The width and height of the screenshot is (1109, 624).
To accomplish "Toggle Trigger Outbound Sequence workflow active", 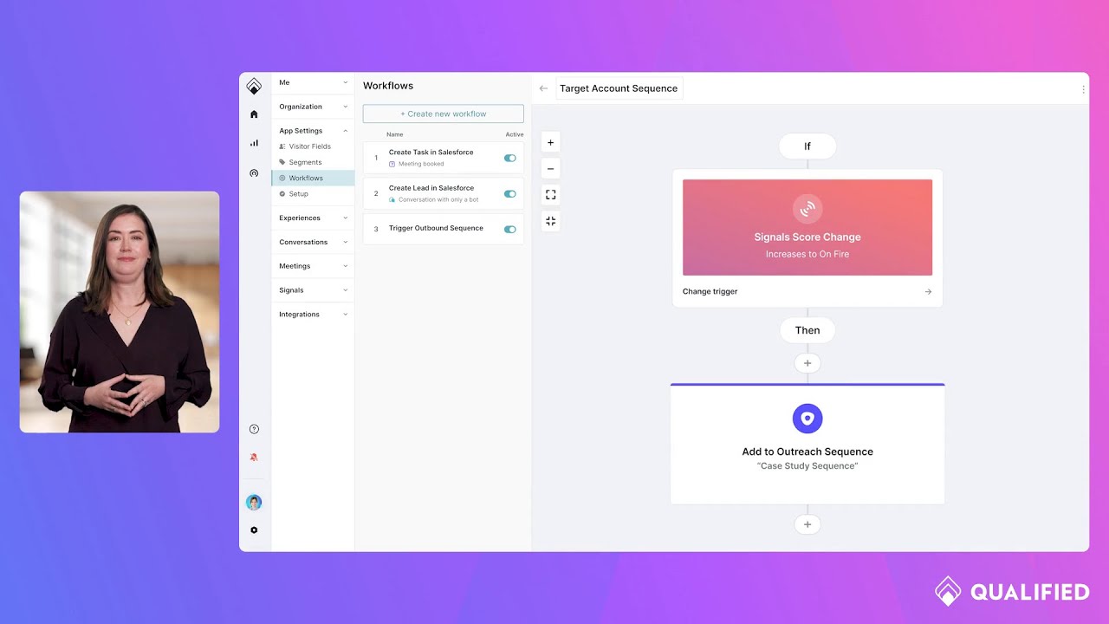I will [x=510, y=230].
